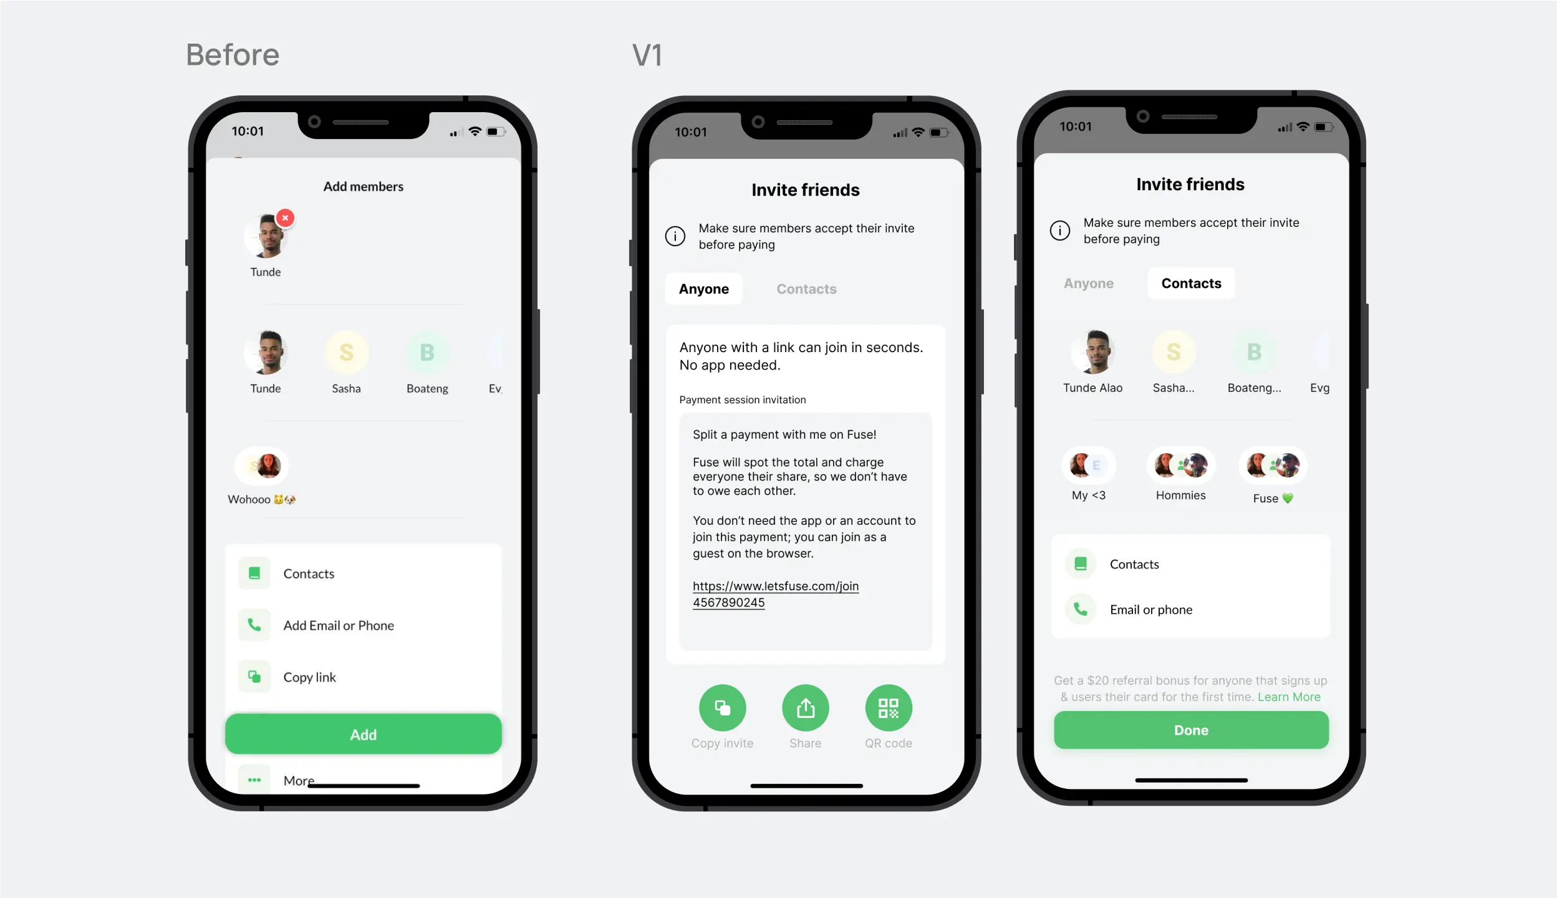Click the Done button

click(x=1191, y=729)
